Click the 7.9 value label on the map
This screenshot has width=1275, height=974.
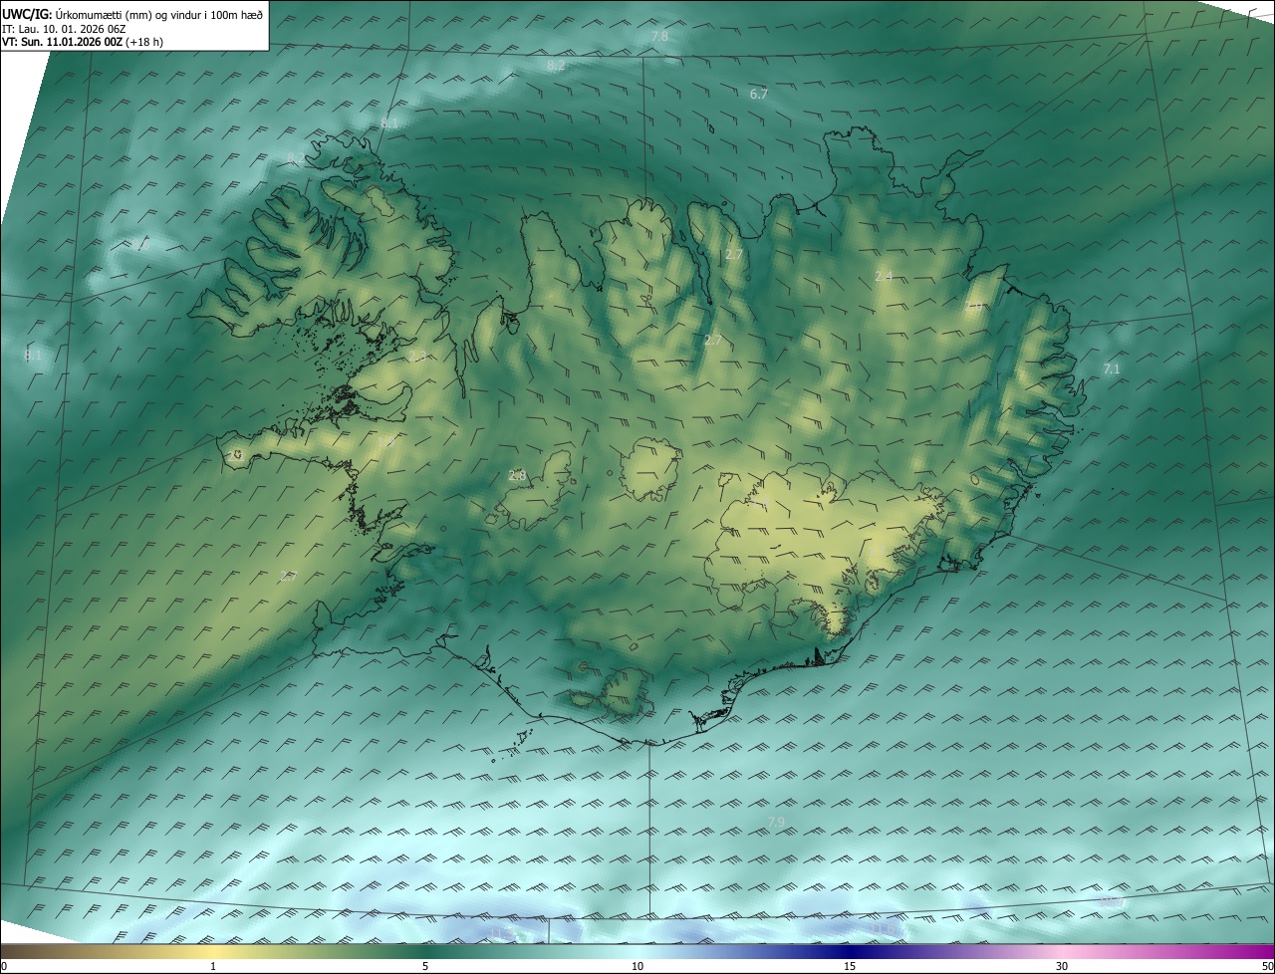[x=776, y=822]
